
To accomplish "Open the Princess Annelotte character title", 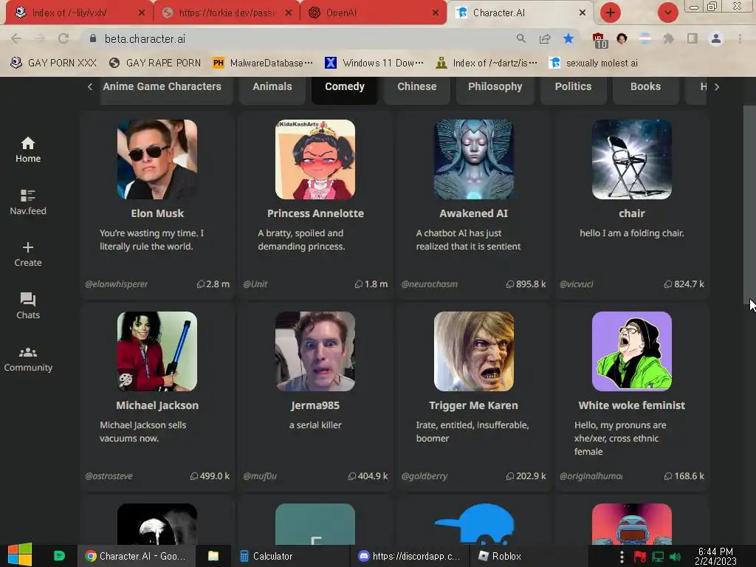I will coord(315,213).
